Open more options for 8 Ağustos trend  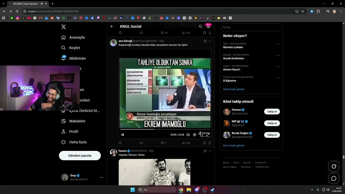pyautogui.click(x=278, y=78)
